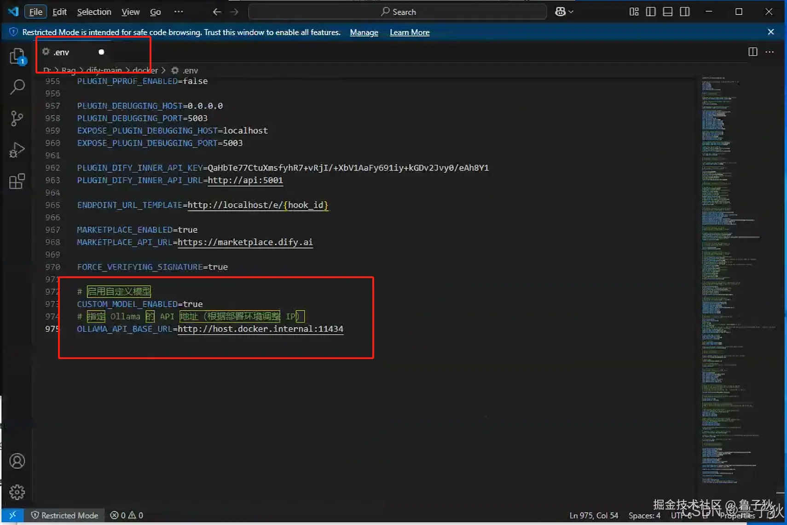
Task: Click the CUSTOM_MODEL_ENABLED=true line
Action: pyautogui.click(x=140, y=304)
